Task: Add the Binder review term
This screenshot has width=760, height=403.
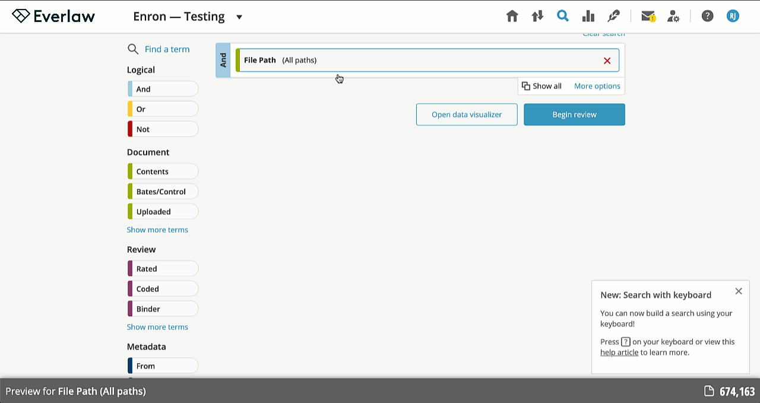Action: (163, 309)
